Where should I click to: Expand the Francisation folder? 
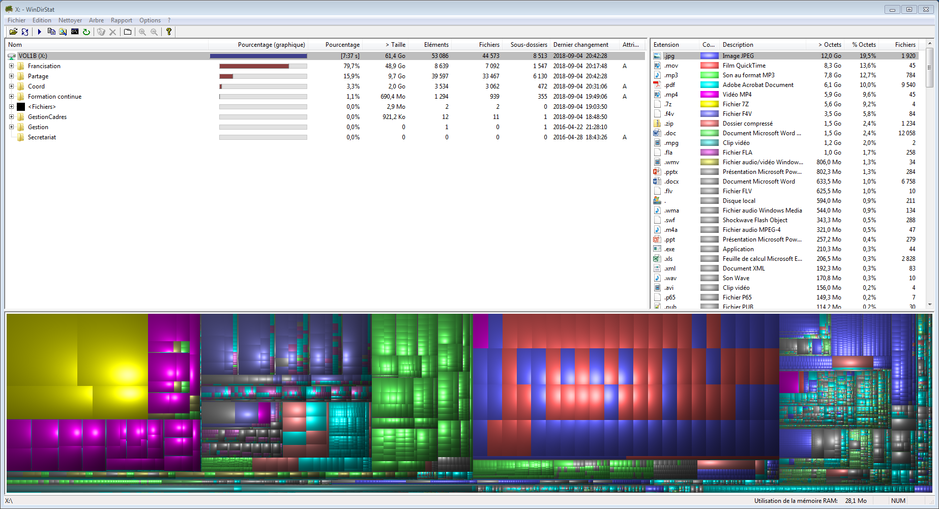(x=11, y=66)
